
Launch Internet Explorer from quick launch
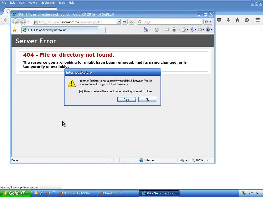click(42, 193)
